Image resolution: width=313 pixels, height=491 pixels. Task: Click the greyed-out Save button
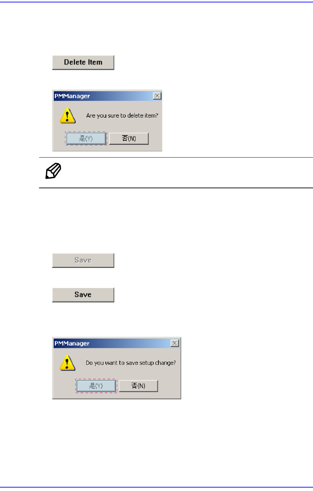(83, 260)
